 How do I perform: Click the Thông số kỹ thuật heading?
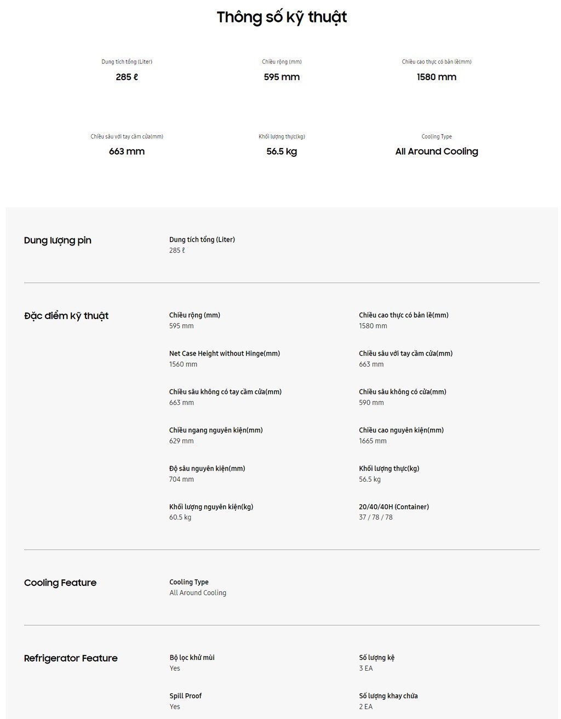282,18
